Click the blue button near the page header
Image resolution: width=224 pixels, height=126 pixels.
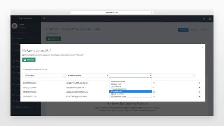[183, 29]
